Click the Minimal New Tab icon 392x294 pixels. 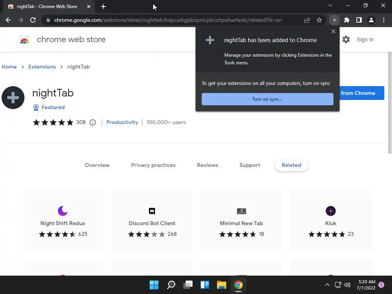coord(242,211)
